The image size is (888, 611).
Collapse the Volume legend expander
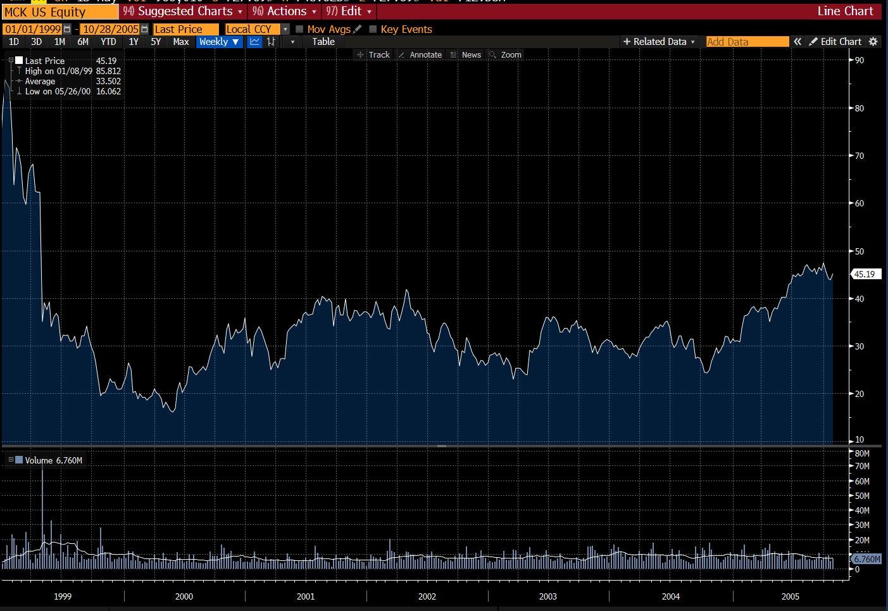[x=11, y=460]
